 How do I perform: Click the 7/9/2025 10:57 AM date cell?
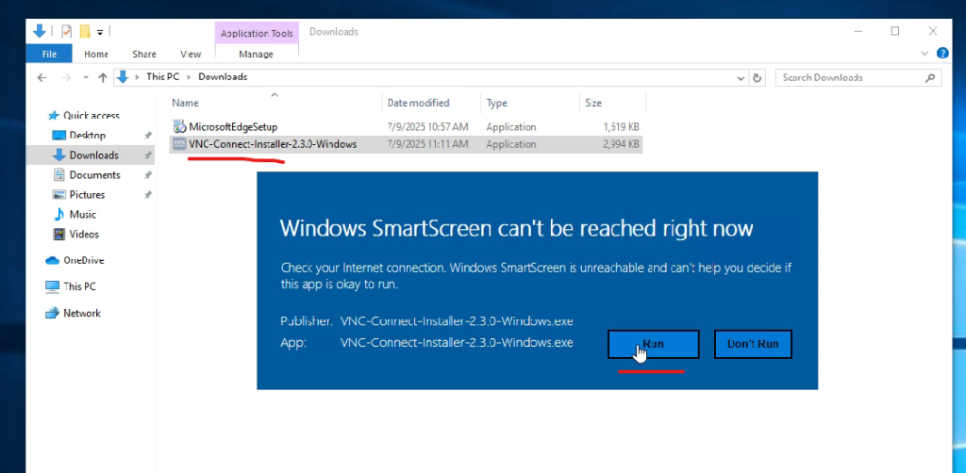point(428,126)
